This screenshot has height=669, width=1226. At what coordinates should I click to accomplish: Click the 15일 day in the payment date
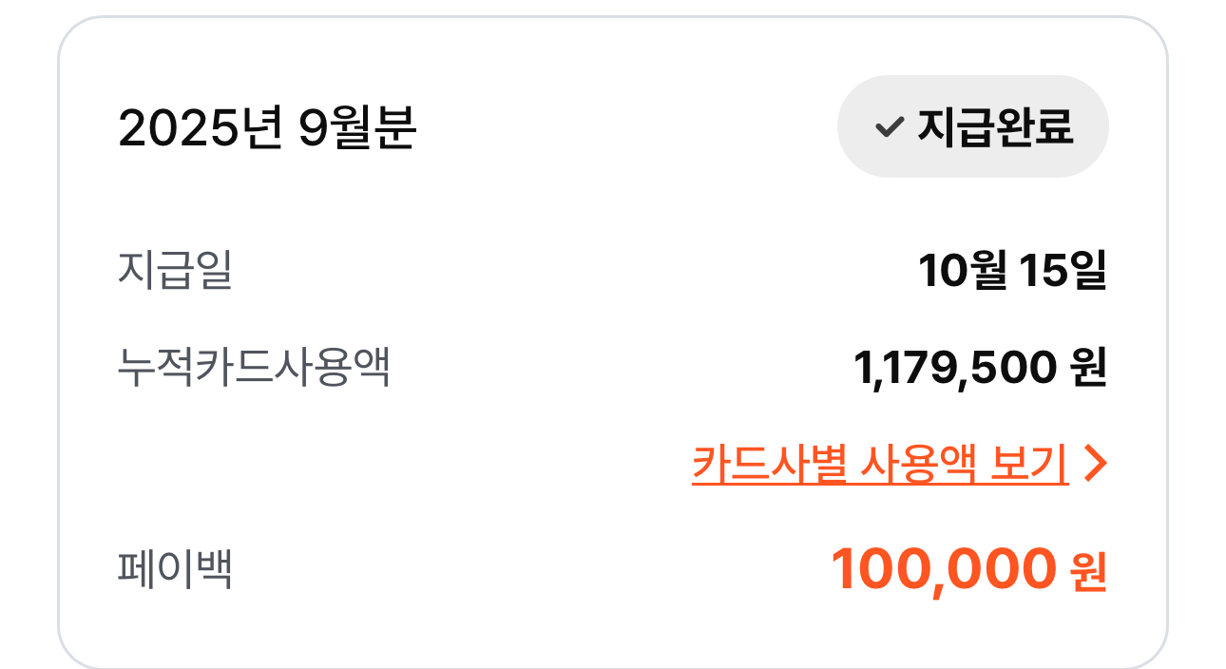tap(1063, 271)
